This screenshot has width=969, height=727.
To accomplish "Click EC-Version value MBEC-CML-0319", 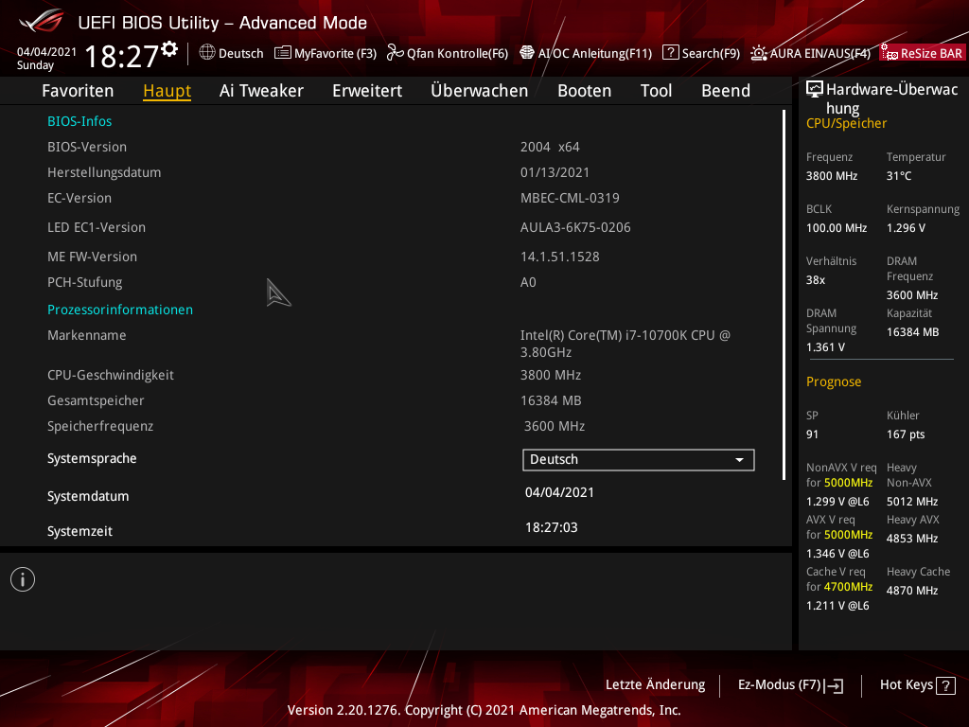I will tap(570, 198).
